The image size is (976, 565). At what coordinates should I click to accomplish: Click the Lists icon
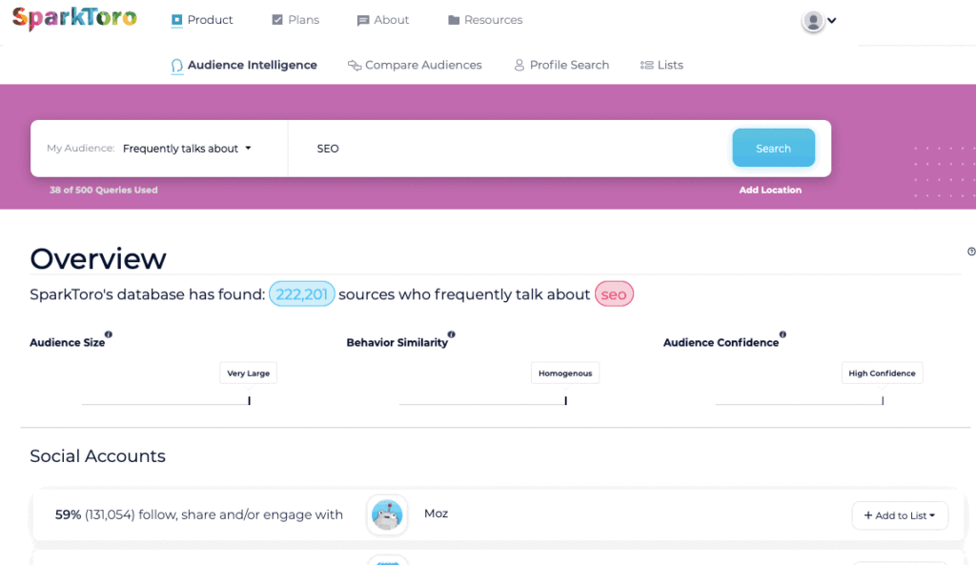[647, 66]
